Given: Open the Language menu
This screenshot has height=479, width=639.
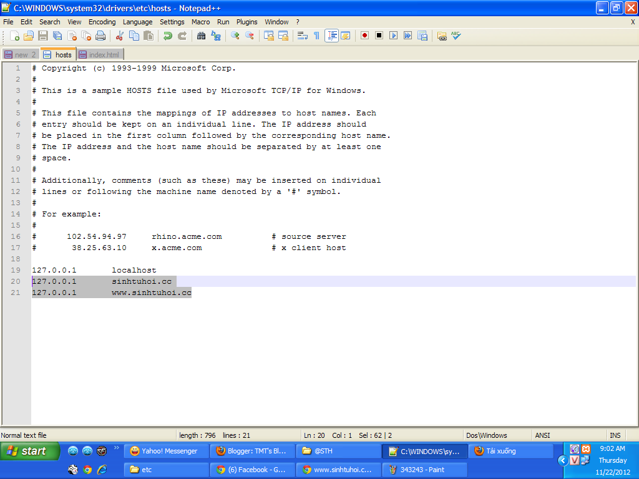Looking at the screenshot, I should coord(138,22).
